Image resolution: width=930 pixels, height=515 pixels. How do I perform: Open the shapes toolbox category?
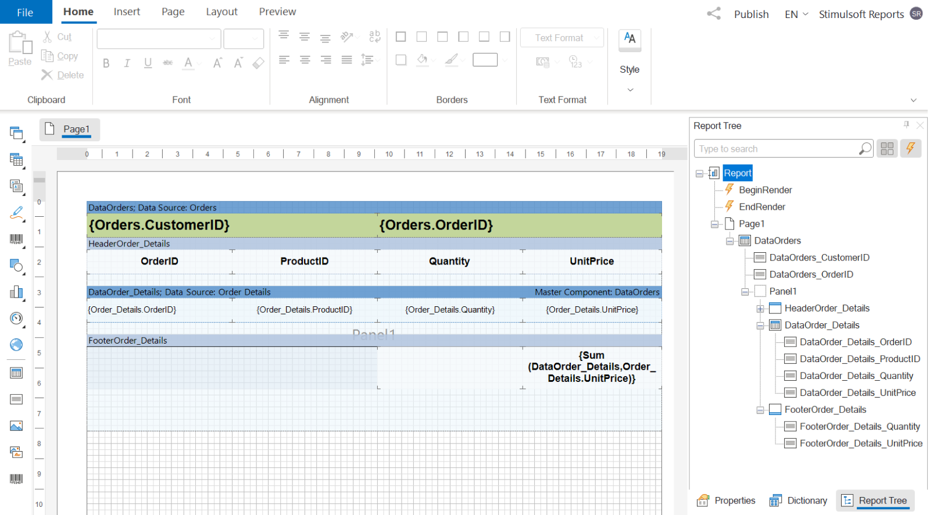click(x=16, y=266)
